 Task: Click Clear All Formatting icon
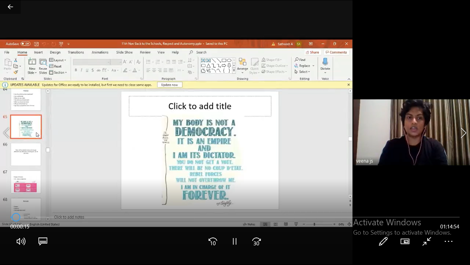(138, 62)
